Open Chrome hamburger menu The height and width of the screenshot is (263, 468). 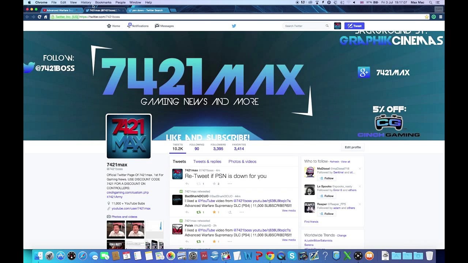point(441,17)
